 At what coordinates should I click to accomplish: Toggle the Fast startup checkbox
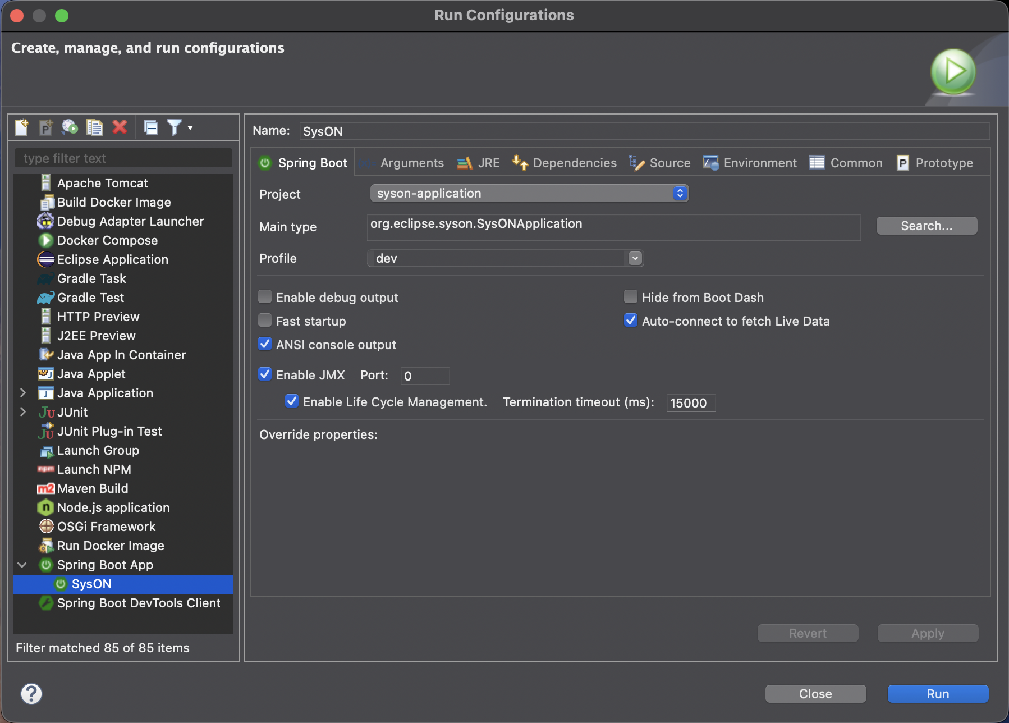tap(265, 321)
